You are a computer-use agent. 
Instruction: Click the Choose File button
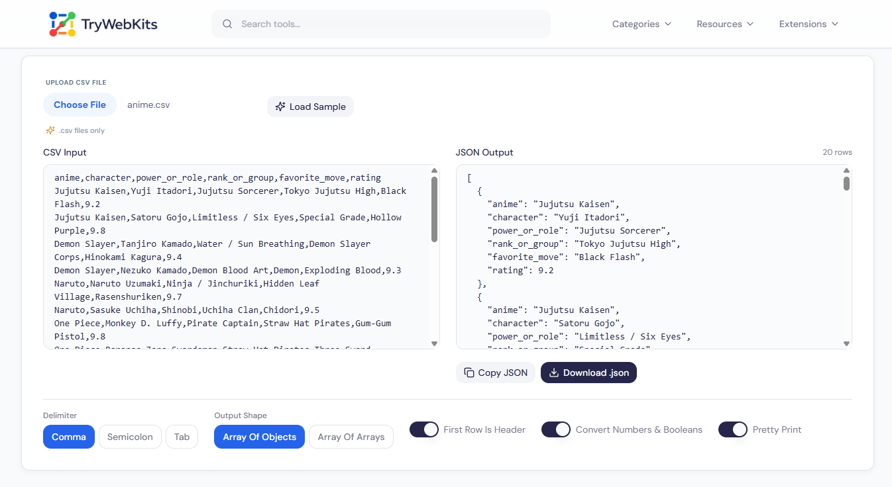click(80, 105)
